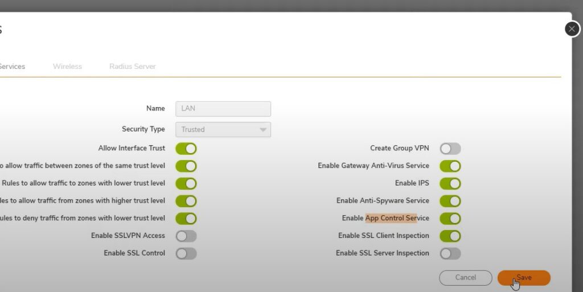Viewport: 583px width, 292px height.
Task: Switch off Enable App Control Service
Action: (x=450, y=219)
